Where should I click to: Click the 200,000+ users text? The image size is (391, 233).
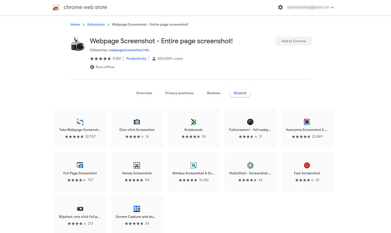pyautogui.click(x=170, y=59)
